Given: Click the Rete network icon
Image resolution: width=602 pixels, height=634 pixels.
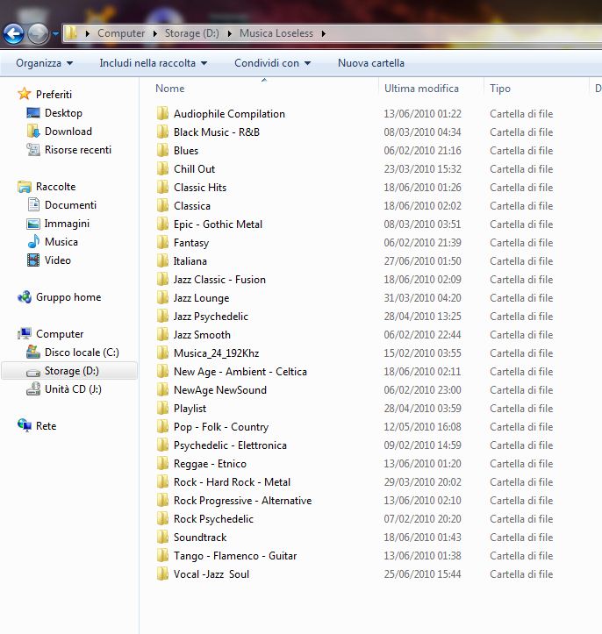Looking at the screenshot, I should click(x=25, y=425).
